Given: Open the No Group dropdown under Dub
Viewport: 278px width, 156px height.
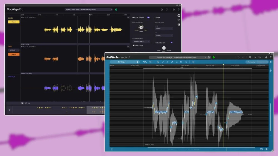Looking at the screenshot, I should 14,50.
